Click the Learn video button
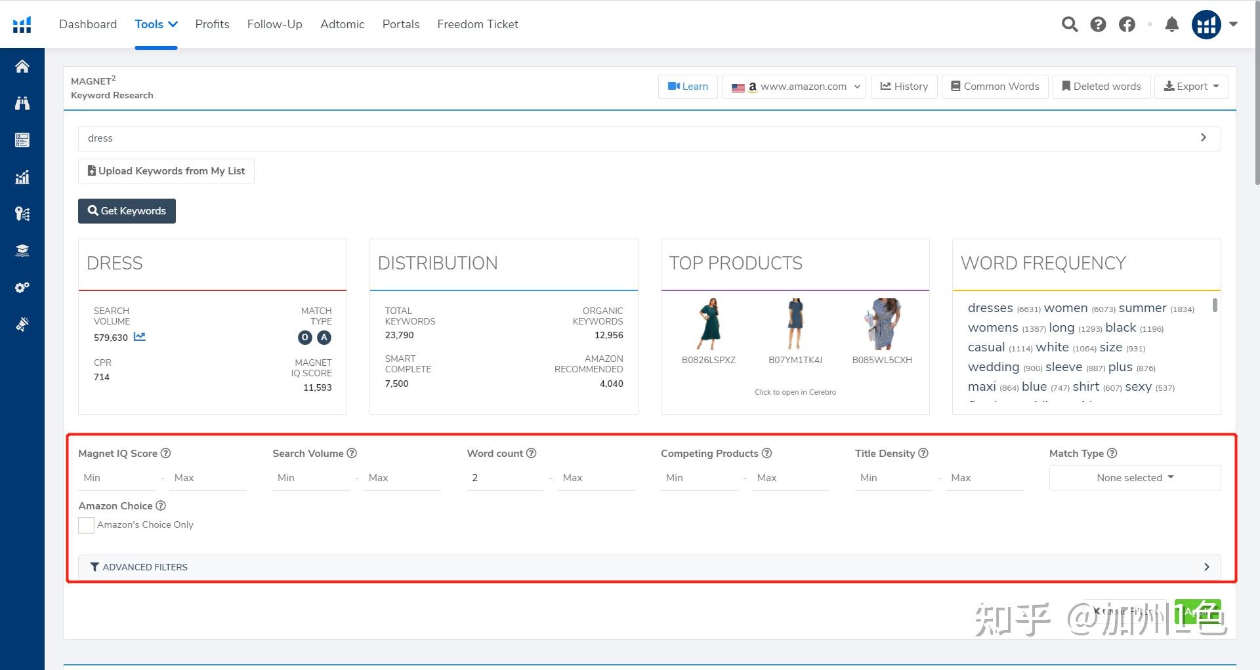 [688, 87]
